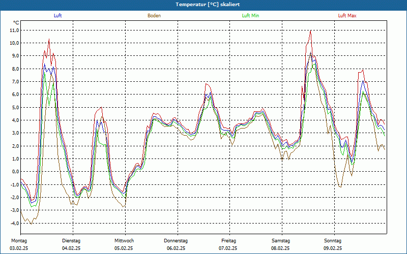Image resolution: width=407 pixels, height=254 pixels.
Task: Click the Boden curve minimum near -4,0 on Montag
Action: pyautogui.click(x=32, y=224)
